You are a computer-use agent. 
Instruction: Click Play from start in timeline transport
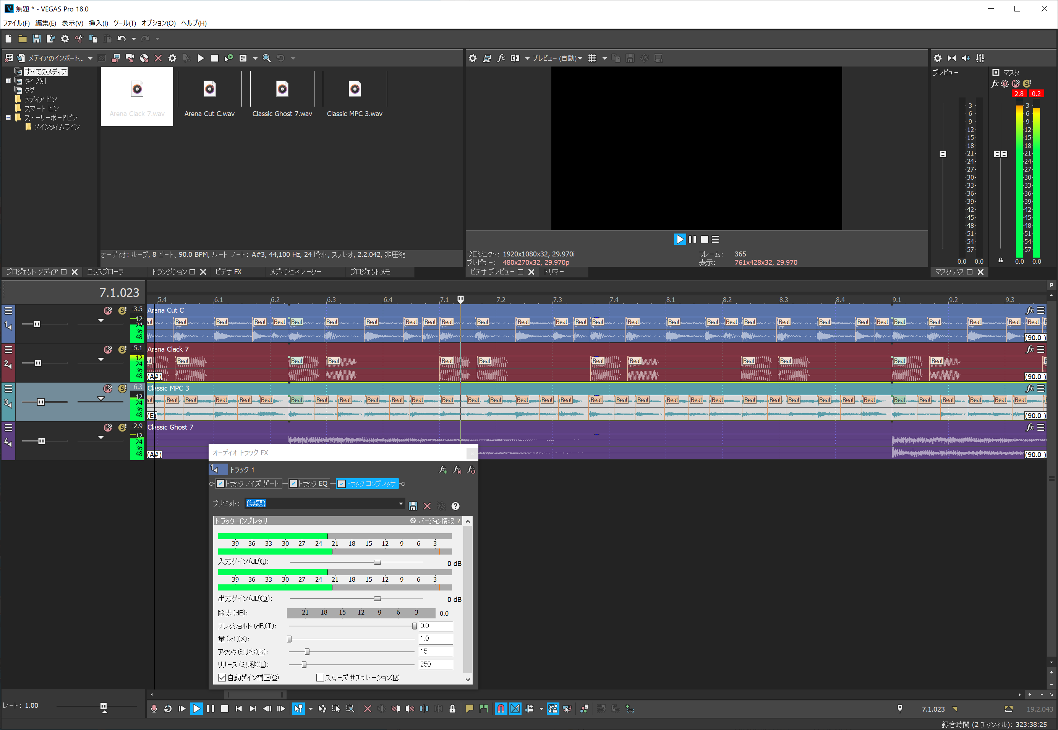tap(182, 709)
